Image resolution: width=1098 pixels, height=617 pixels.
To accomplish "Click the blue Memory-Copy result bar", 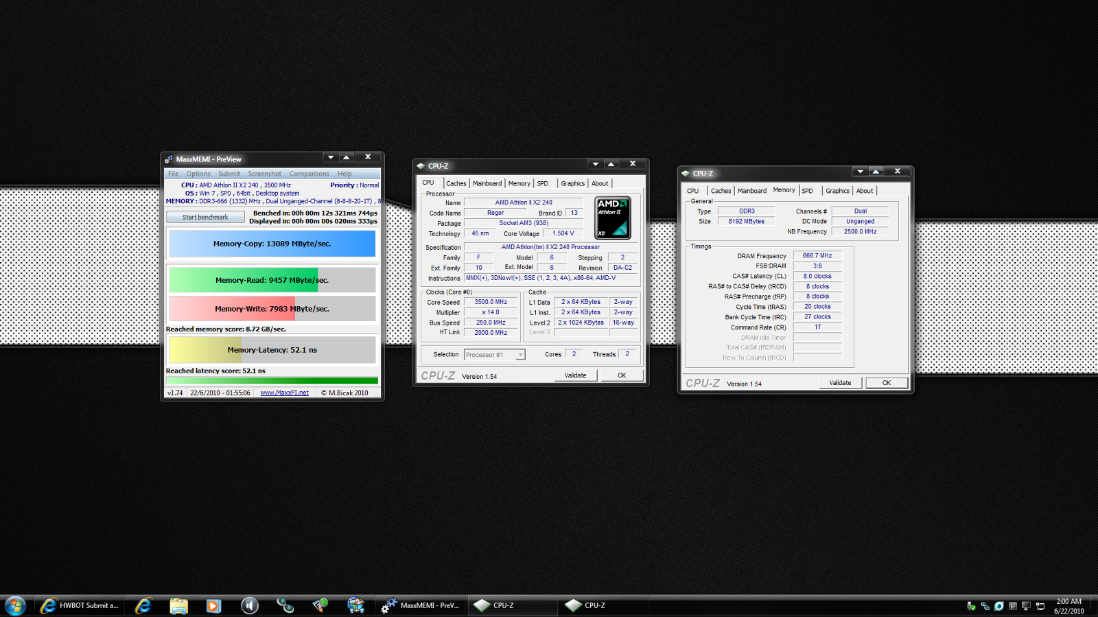I will 272,244.
